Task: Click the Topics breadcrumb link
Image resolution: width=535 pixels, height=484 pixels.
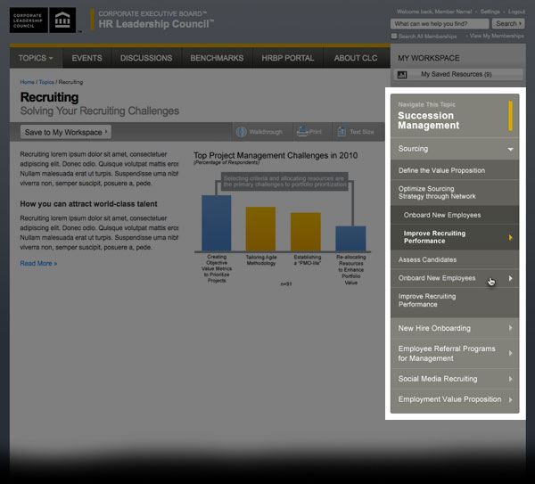Action: point(46,82)
